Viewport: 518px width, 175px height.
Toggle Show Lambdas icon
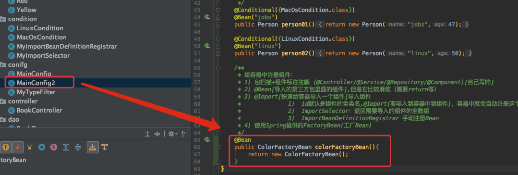click(x=53, y=147)
